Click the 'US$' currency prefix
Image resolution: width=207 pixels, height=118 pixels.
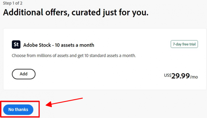(x=167, y=75)
